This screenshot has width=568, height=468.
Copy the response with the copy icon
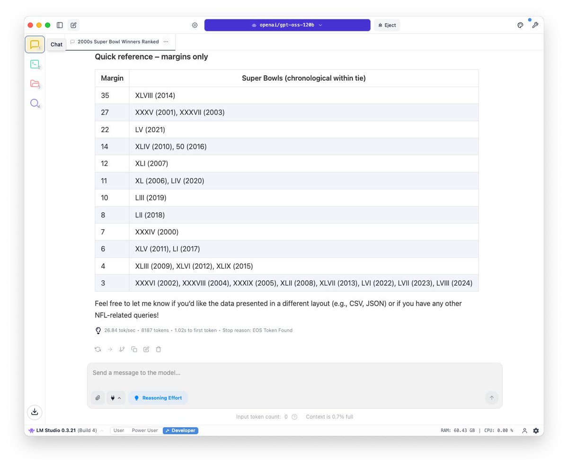134,349
